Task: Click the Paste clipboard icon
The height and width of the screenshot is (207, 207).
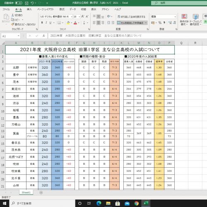Action: pos(6,17)
